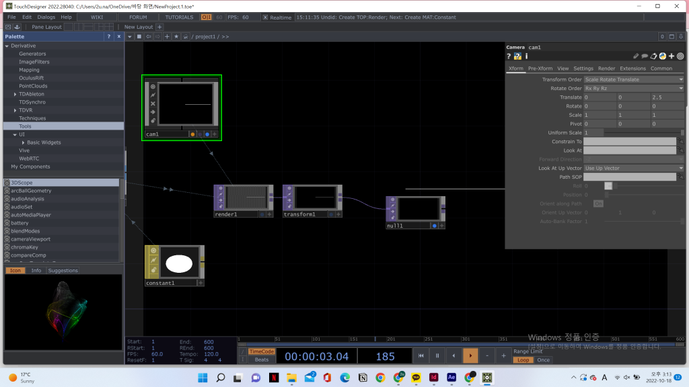689x387 pixels.
Task: Pause the timeline playback
Action: tap(437, 355)
